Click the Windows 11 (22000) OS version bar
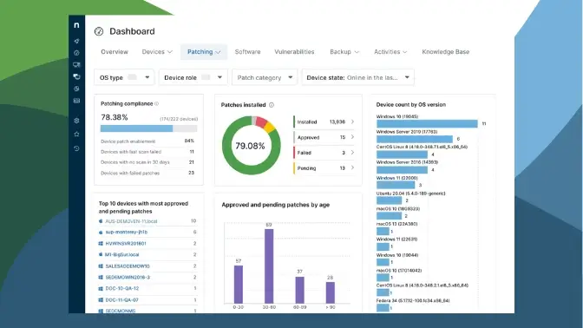 [396, 185]
